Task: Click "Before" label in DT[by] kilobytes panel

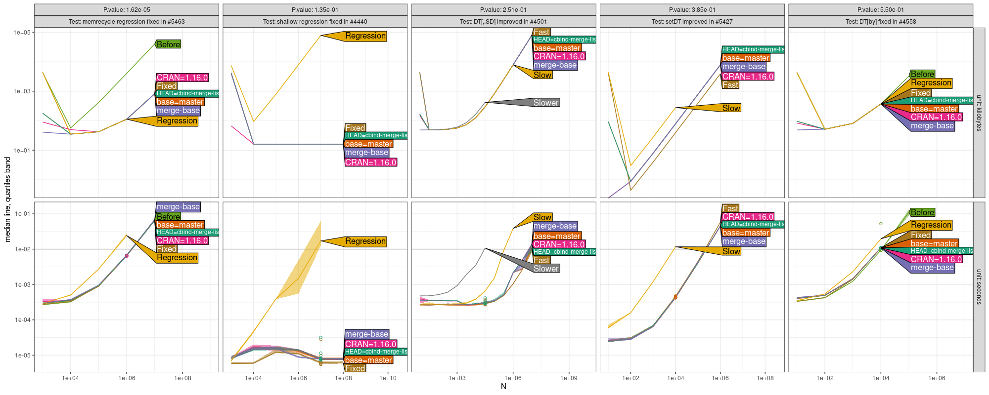Action: [922, 74]
